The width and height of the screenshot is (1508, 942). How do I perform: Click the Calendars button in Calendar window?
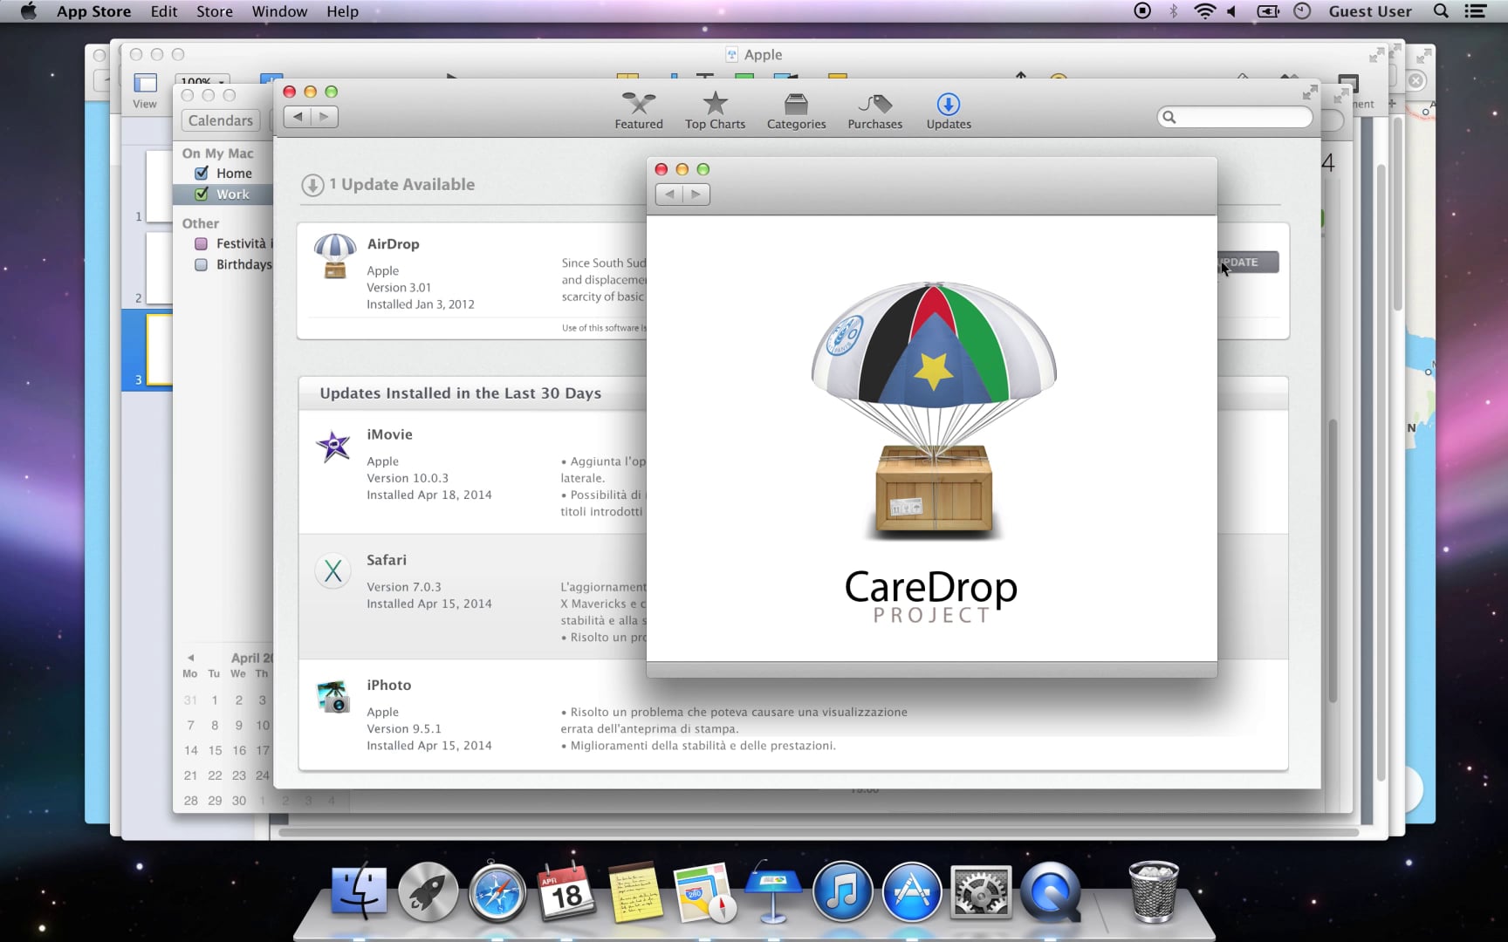(x=221, y=120)
